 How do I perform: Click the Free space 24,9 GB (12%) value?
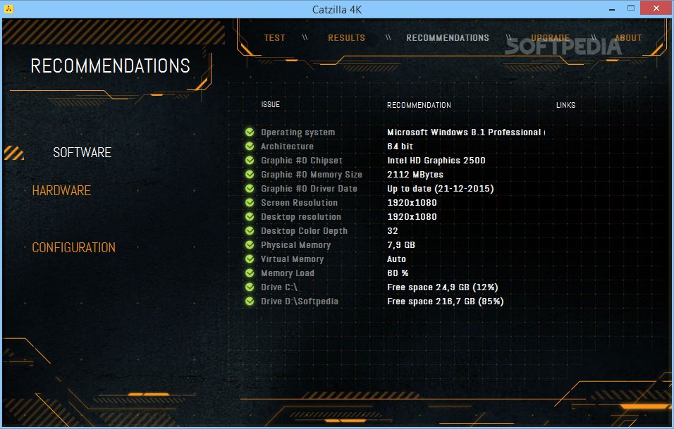coord(443,287)
